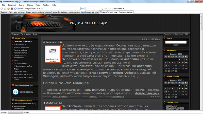Click the Найти search button

tap(176, 45)
